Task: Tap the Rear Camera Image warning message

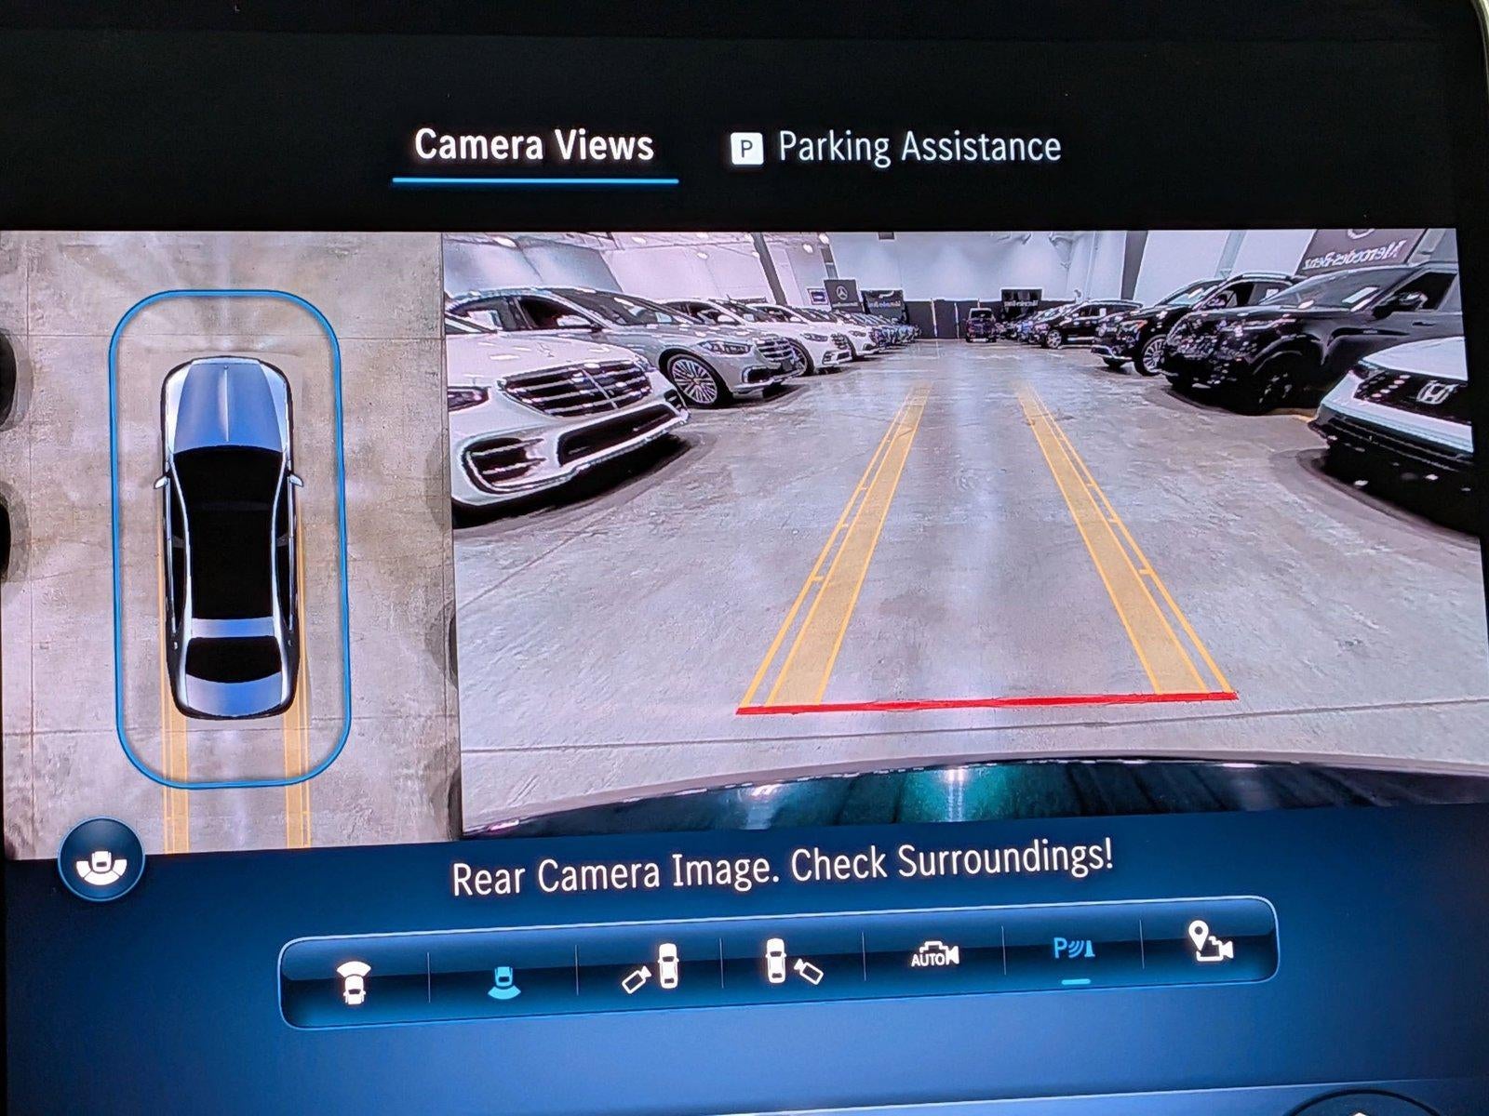Action: (x=782, y=867)
